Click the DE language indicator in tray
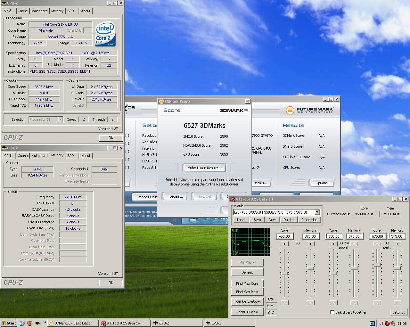Image resolution: width=410 pixels, height=328 pixels. click(x=372, y=324)
